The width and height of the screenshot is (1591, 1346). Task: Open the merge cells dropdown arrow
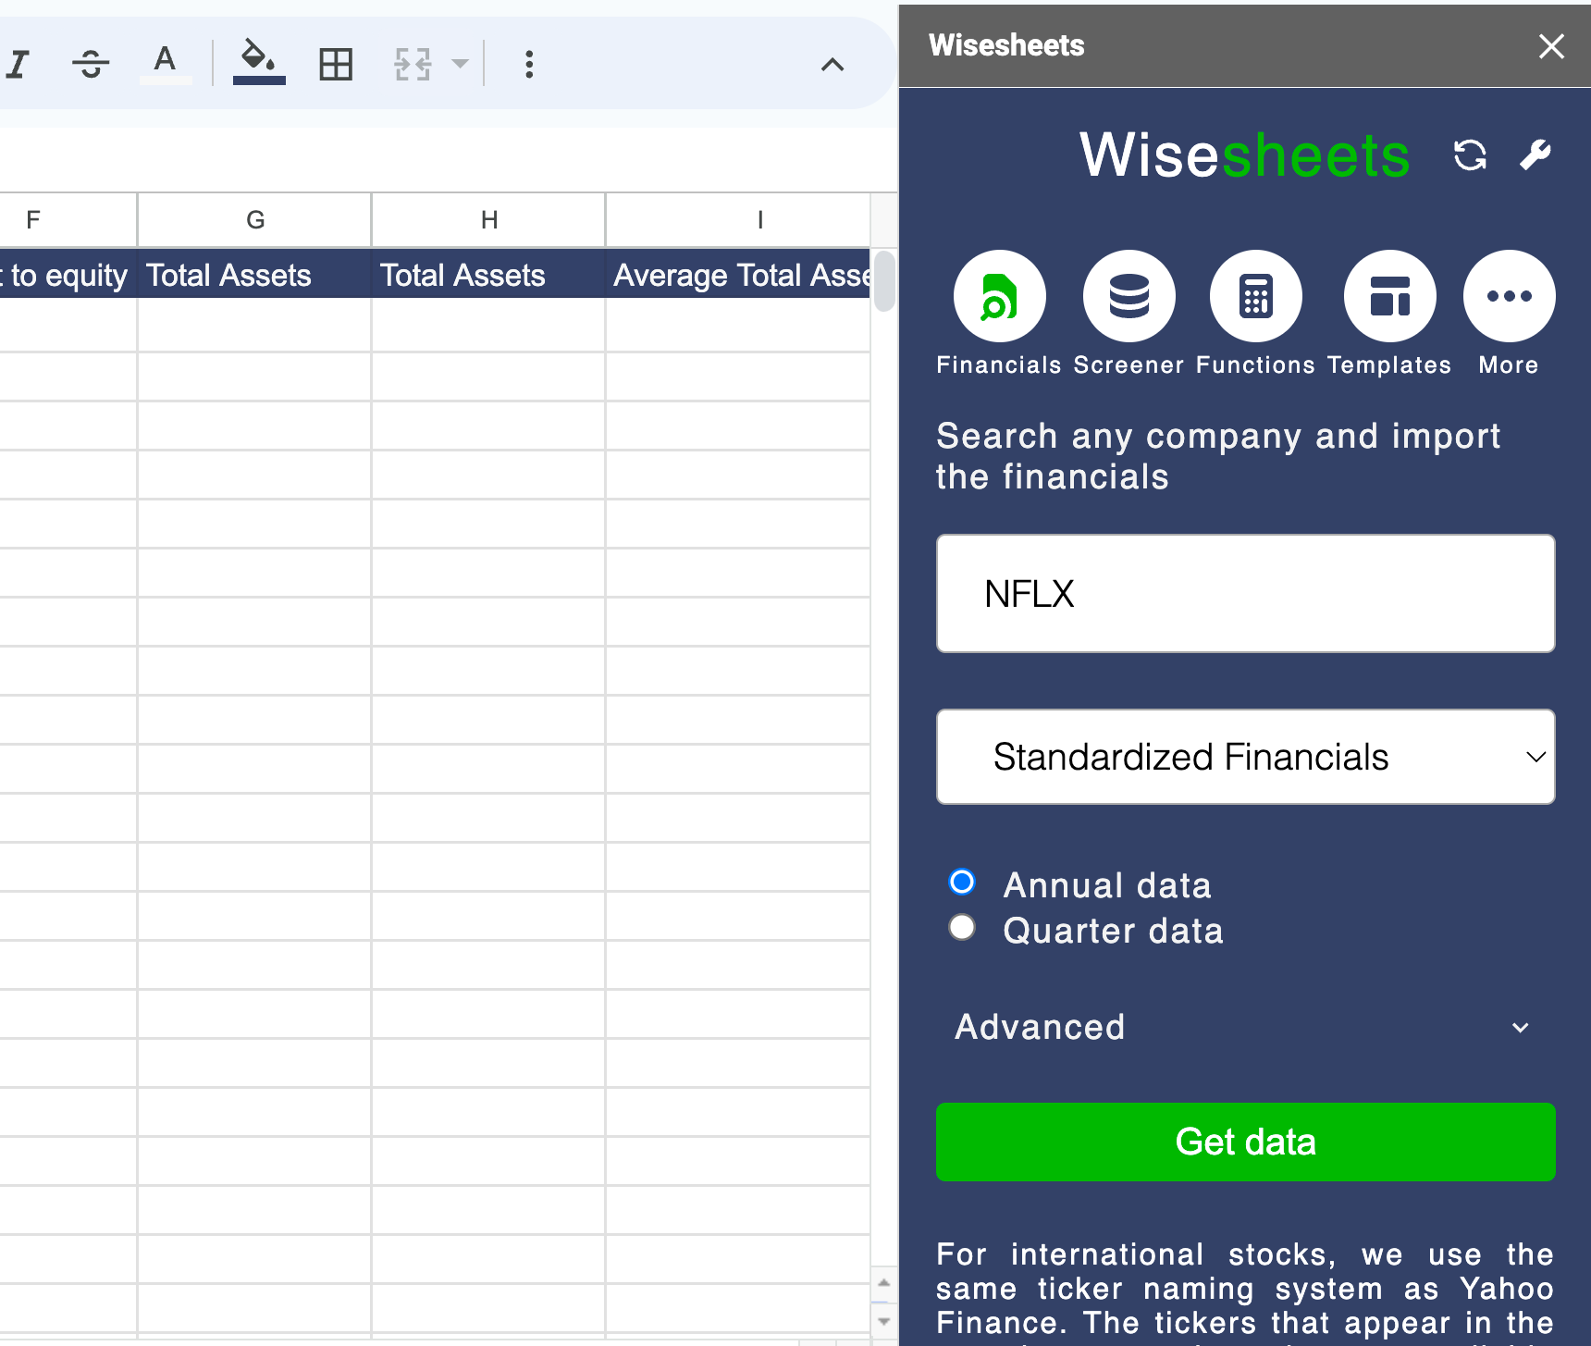(460, 65)
